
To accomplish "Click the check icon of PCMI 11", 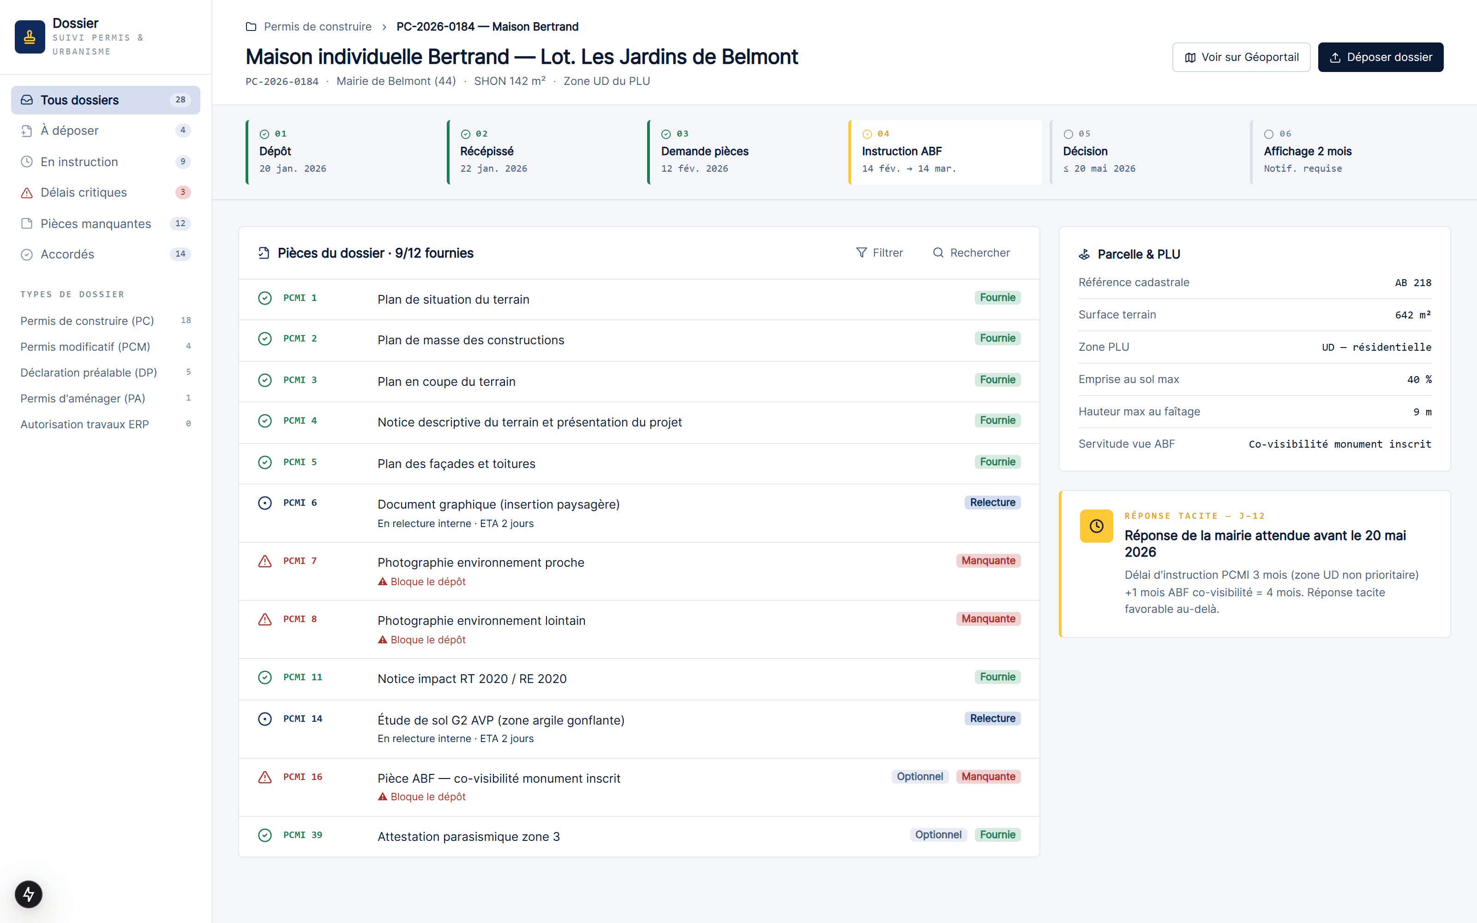I will (265, 677).
